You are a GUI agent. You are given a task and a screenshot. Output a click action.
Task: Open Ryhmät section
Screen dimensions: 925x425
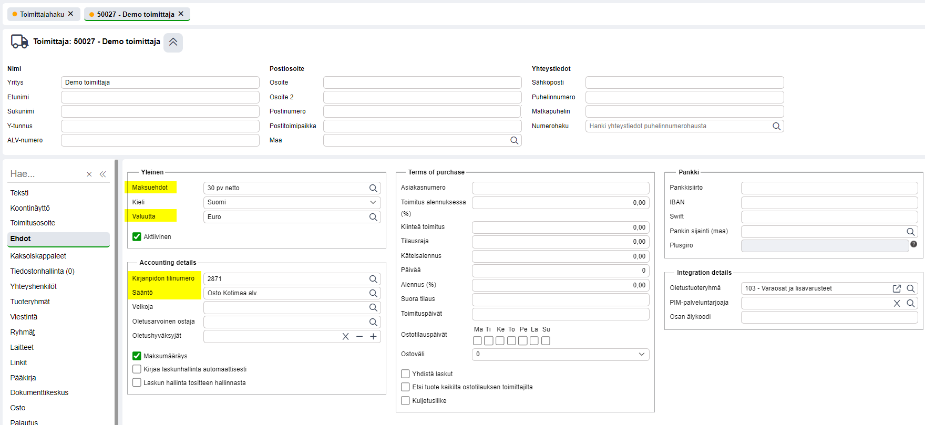pos(23,332)
